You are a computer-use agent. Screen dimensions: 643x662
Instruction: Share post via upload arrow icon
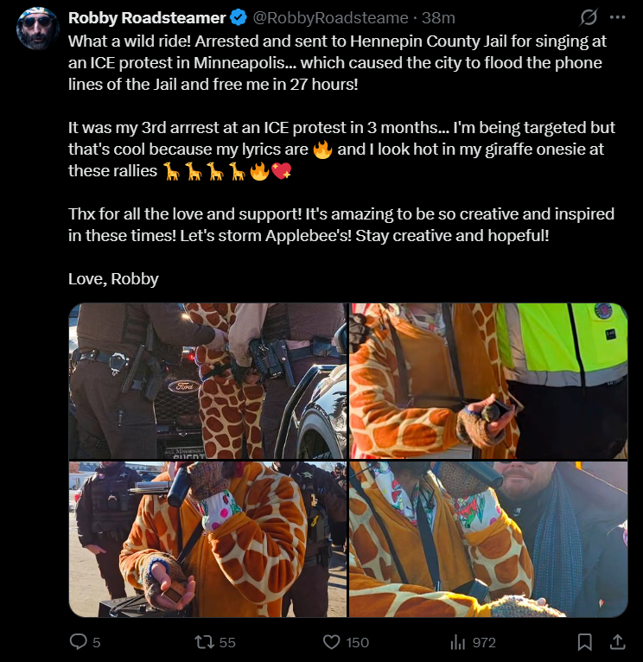(x=617, y=642)
